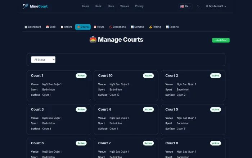Open the Court 5 card title
The image size is (252, 158).
172,109
